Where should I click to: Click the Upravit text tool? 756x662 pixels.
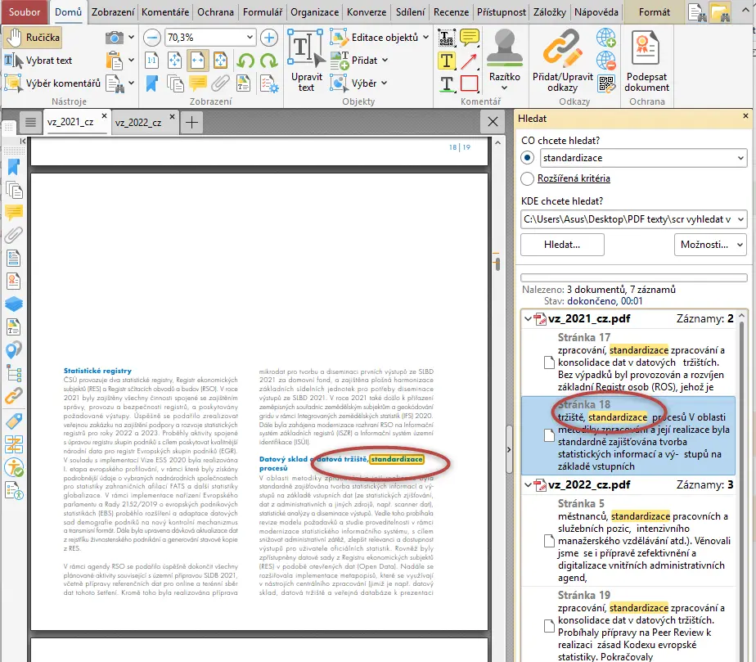(x=306, y=61)
